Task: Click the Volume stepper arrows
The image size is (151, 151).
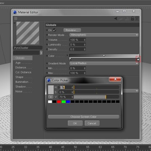Action: pos(85,40)
